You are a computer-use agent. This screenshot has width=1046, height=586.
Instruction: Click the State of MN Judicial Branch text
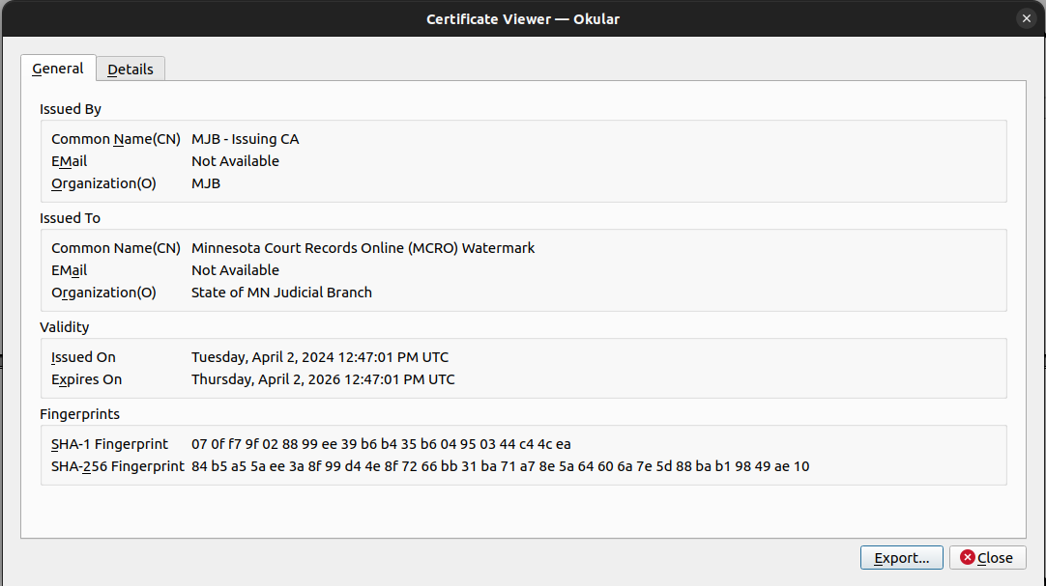281,293
